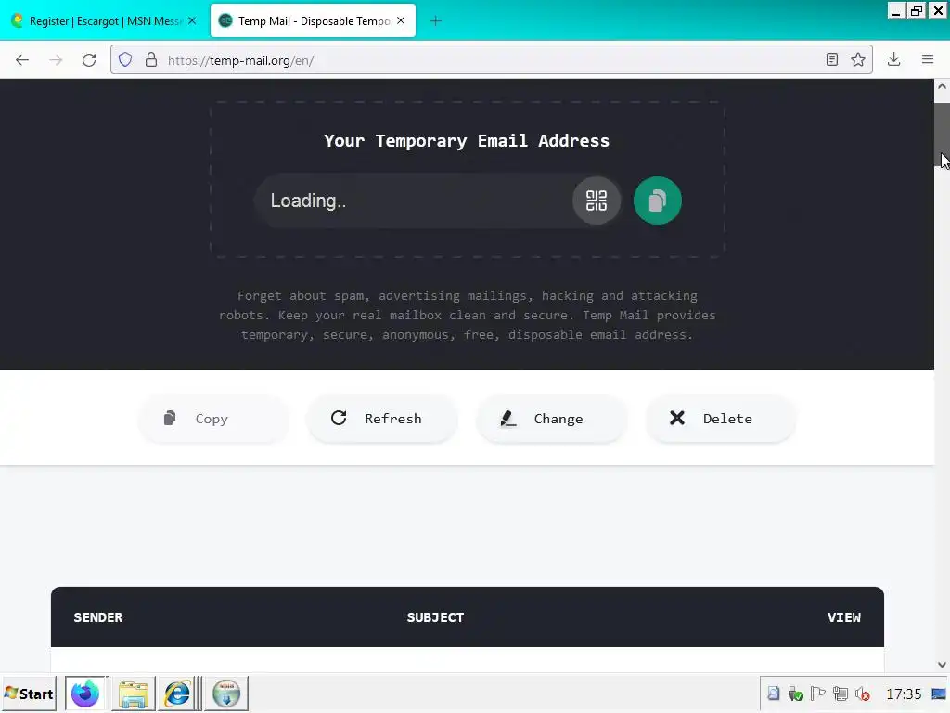Viewport: 950px width, 713px height.
Task: Open a new tab with plus icon
Action: 436,21
